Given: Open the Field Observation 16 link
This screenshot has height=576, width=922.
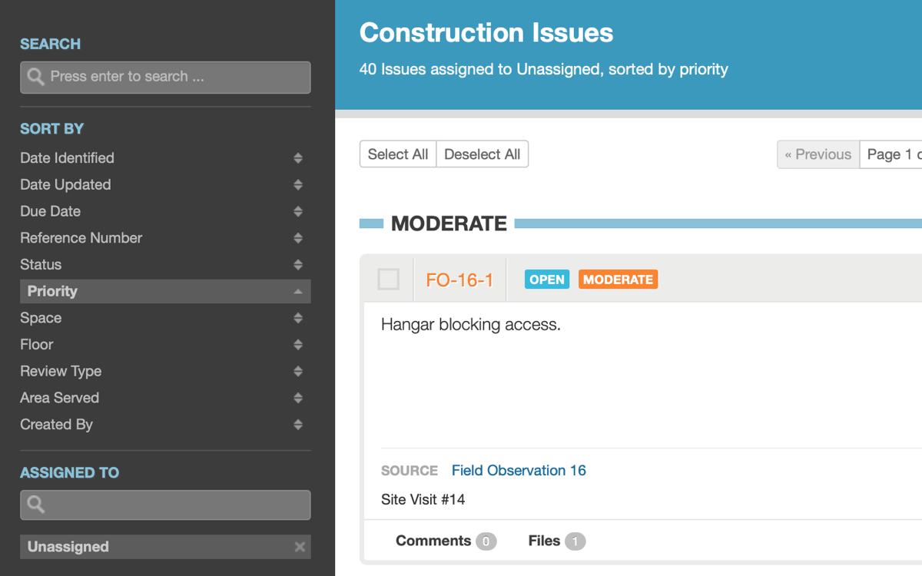Looking at the screenshot, I should click(519, 471).
